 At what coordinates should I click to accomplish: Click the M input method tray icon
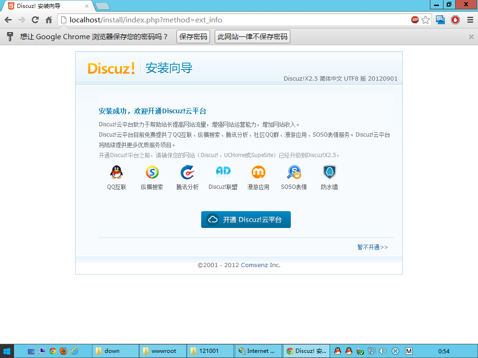point(408,351)
